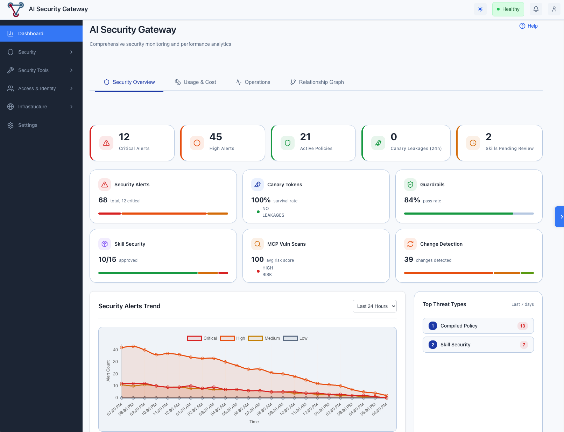Screen dimensions: 564x432
Task: Open the Relationship Graph tab
Action: pos(317,82)
